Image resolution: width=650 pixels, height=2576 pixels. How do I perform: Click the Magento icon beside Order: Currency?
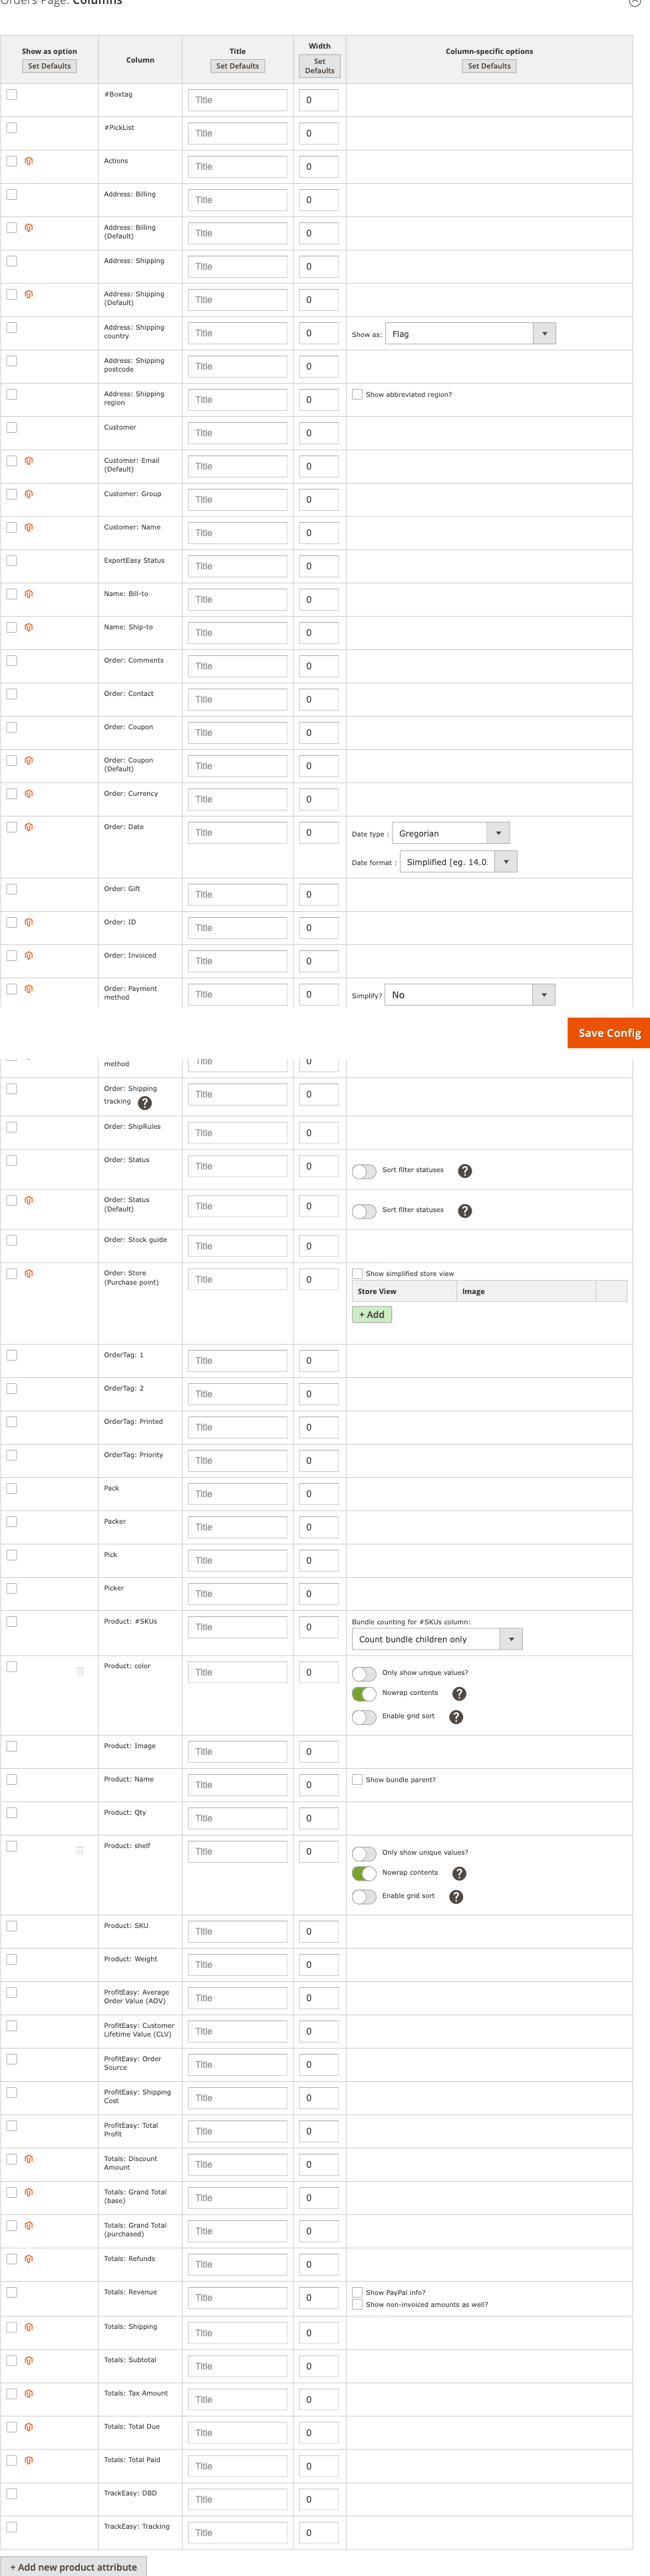coord(29,794)
